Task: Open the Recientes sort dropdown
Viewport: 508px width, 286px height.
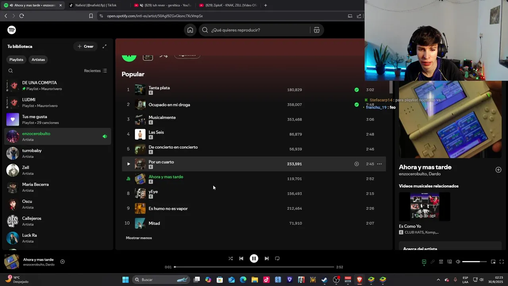Action: (x=95, y=71)
